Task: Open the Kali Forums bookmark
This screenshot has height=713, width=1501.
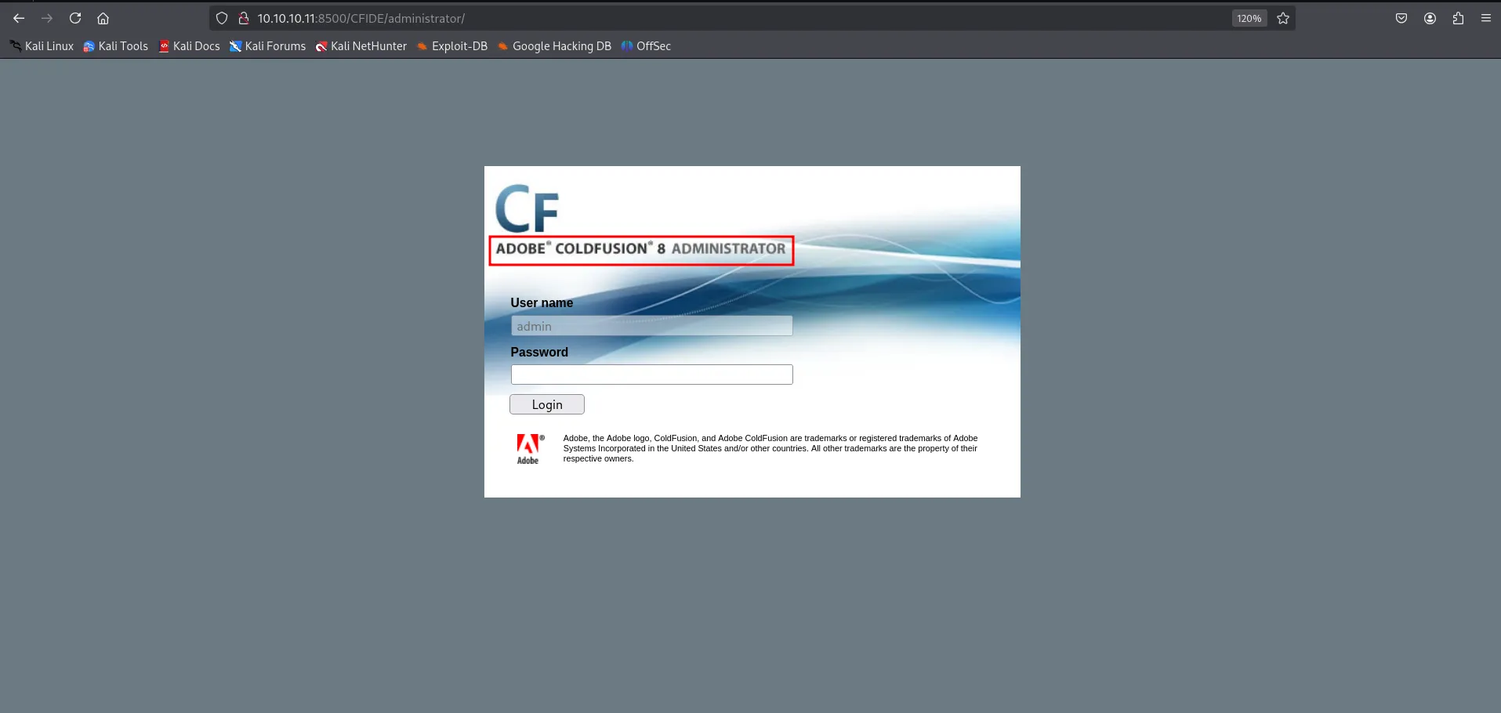Action: click(268, 46)
